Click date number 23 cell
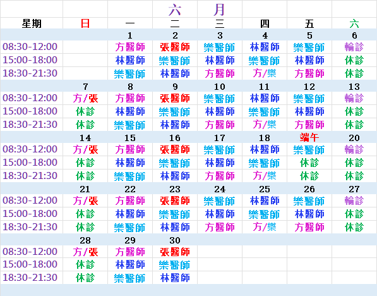 [x=175, y=189]
